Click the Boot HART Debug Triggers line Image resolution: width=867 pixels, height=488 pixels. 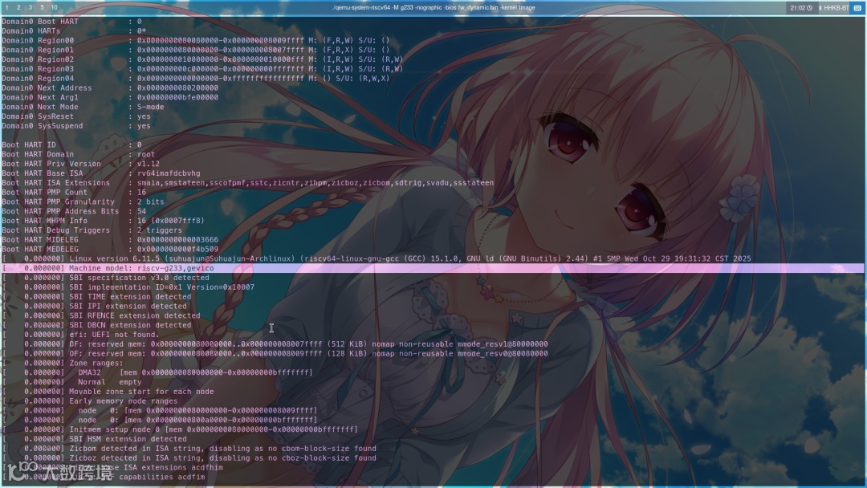click(92, 230)
